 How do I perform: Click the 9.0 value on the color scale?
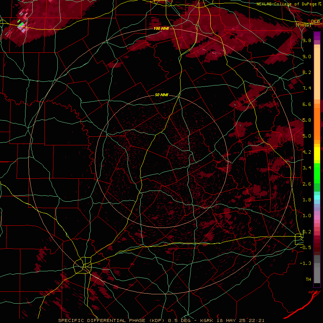(307, 56)
